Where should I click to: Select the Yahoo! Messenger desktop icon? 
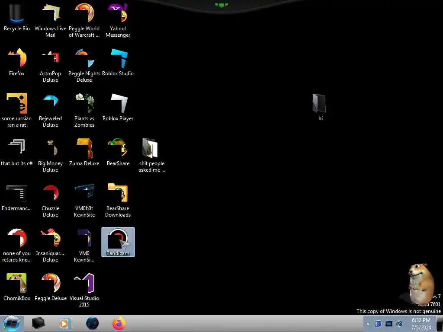[x=118, y=20]
